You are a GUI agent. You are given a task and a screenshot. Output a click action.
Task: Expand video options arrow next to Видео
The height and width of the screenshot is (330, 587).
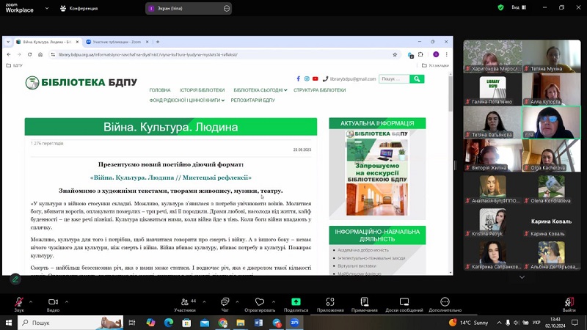tap(67, 301)
